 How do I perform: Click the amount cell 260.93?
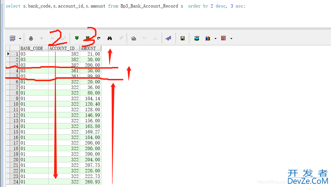91,182
